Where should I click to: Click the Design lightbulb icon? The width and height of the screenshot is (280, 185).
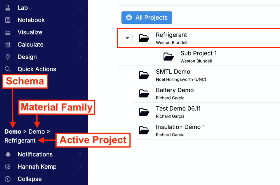coord(8,57)
